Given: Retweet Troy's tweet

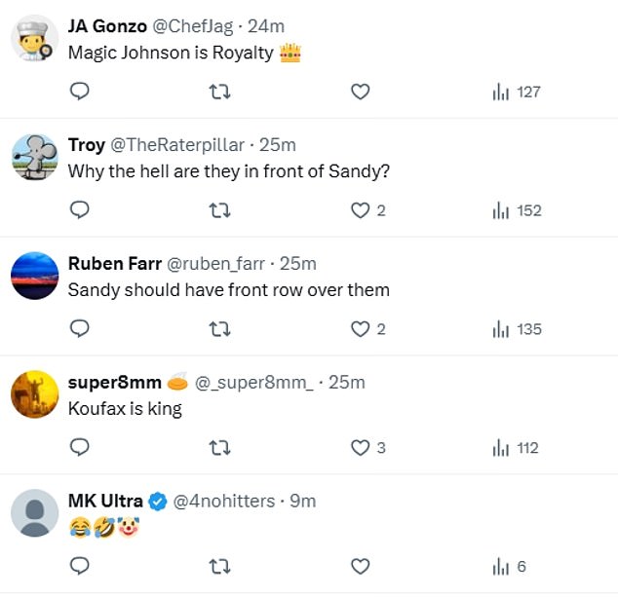Looking at the screenshot, I should [x=220, y=210].
